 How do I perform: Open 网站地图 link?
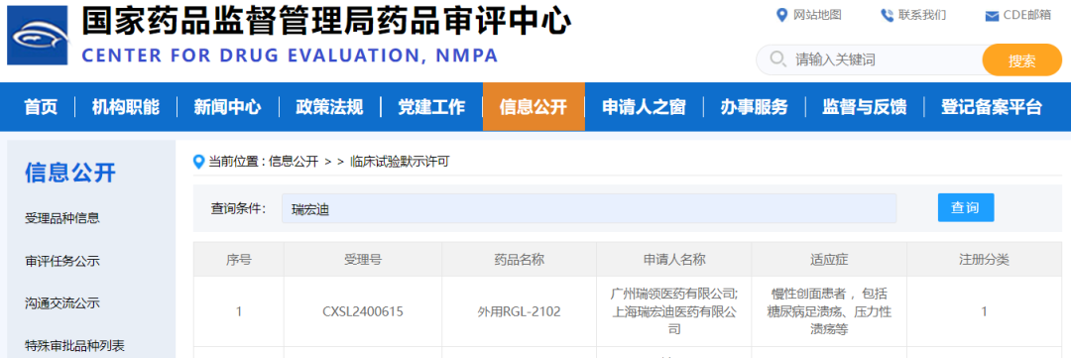click(817, 15)
